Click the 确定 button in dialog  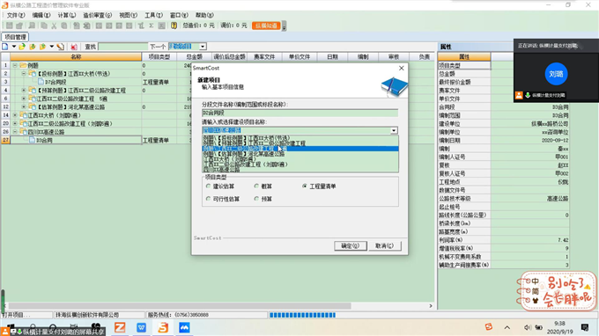pos(351,245)
